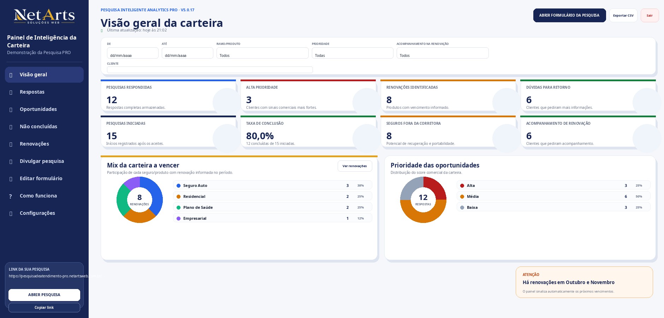
Task: Click the Editar formulário sidebar icon
Action: coord(11,179)
